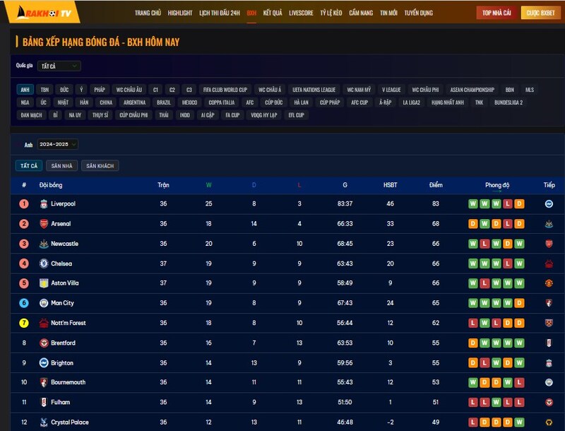Select the EFL Cup filter

(x=296, y=115)
